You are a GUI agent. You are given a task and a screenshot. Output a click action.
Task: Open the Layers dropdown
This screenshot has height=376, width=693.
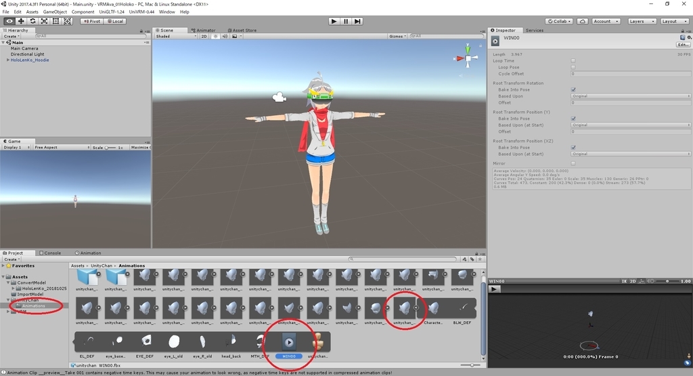[642, 21]
